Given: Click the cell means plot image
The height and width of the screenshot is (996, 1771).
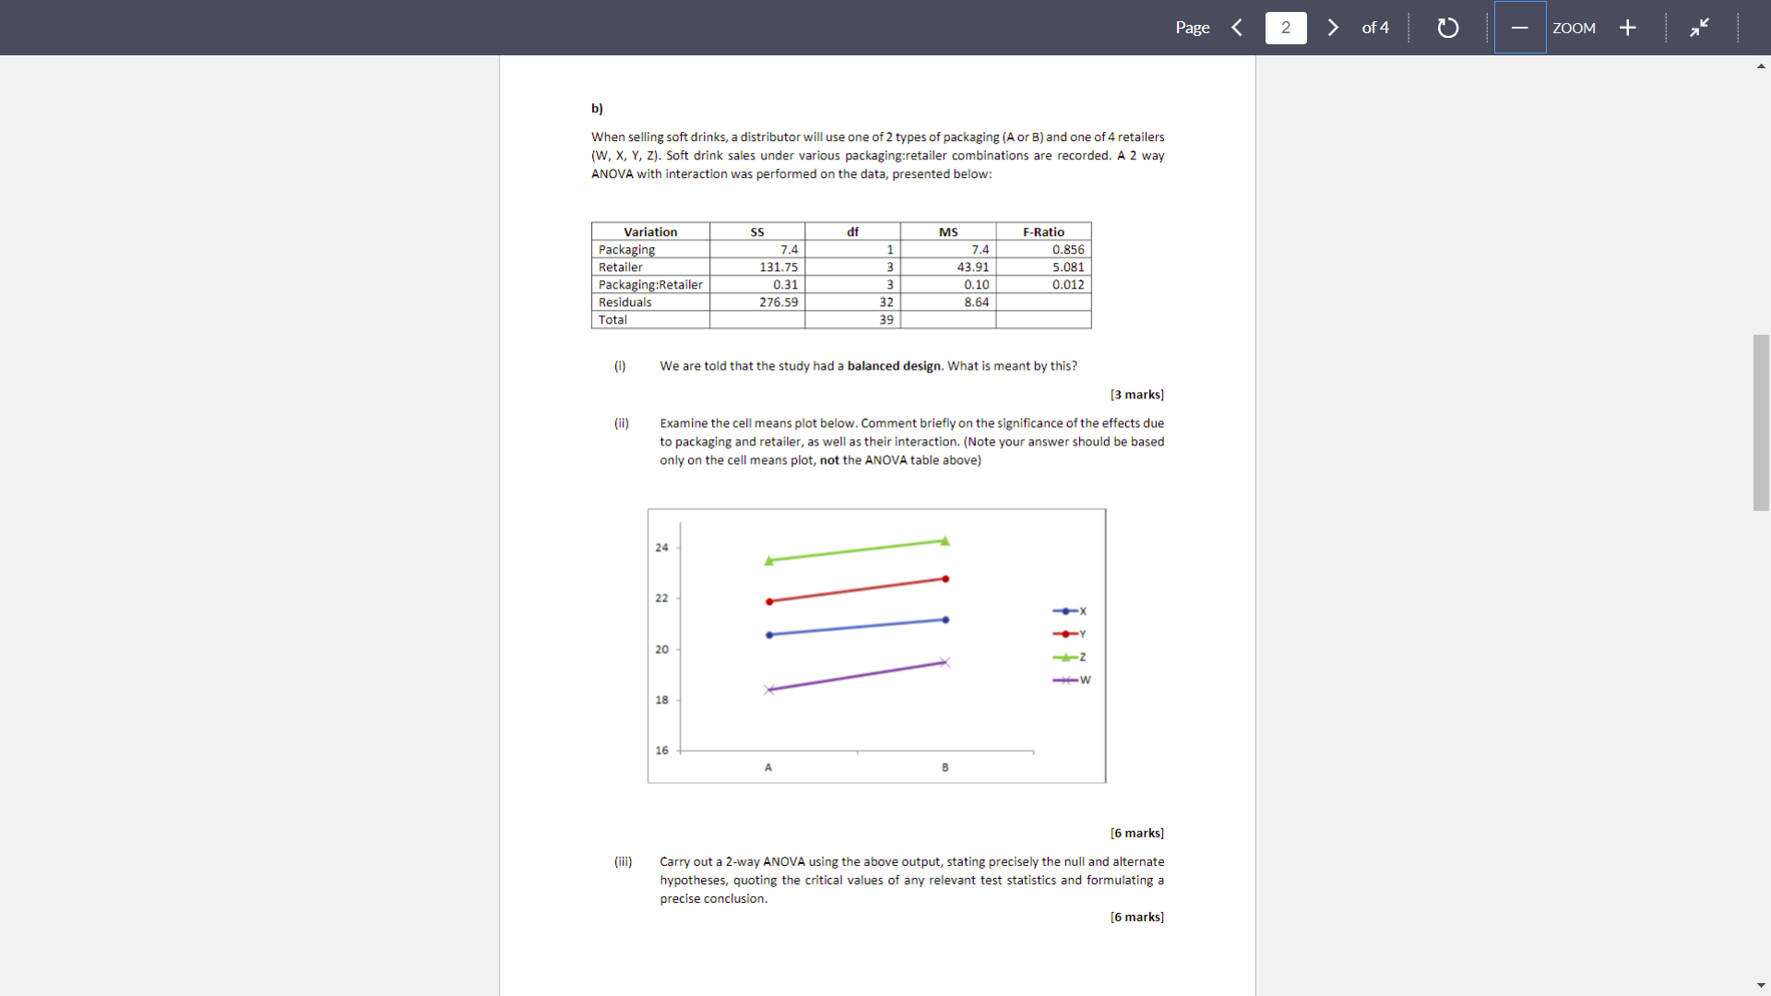Looking at the screenshot, I should point(876,646).
